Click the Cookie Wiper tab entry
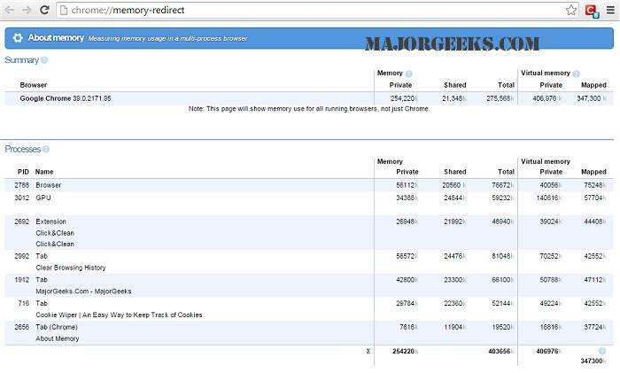Screen dimensions: 620x373 click(119, 315)
